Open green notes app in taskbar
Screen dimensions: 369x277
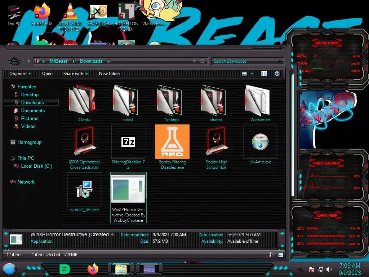(x=65, y=269)
